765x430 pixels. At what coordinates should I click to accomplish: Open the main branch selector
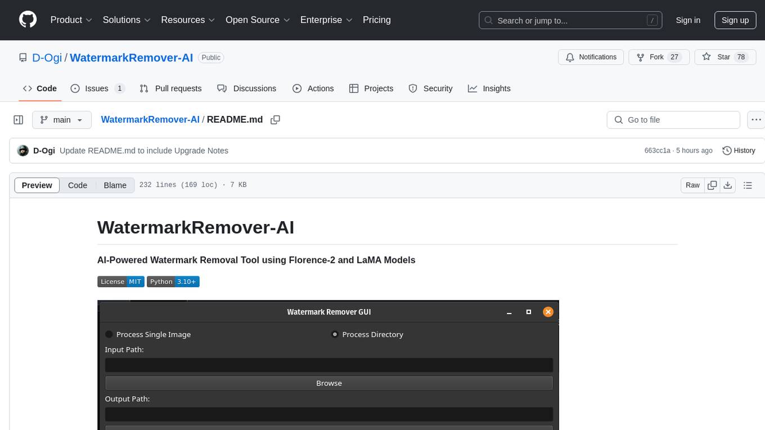pyautogui.click(x=61, y=120)
